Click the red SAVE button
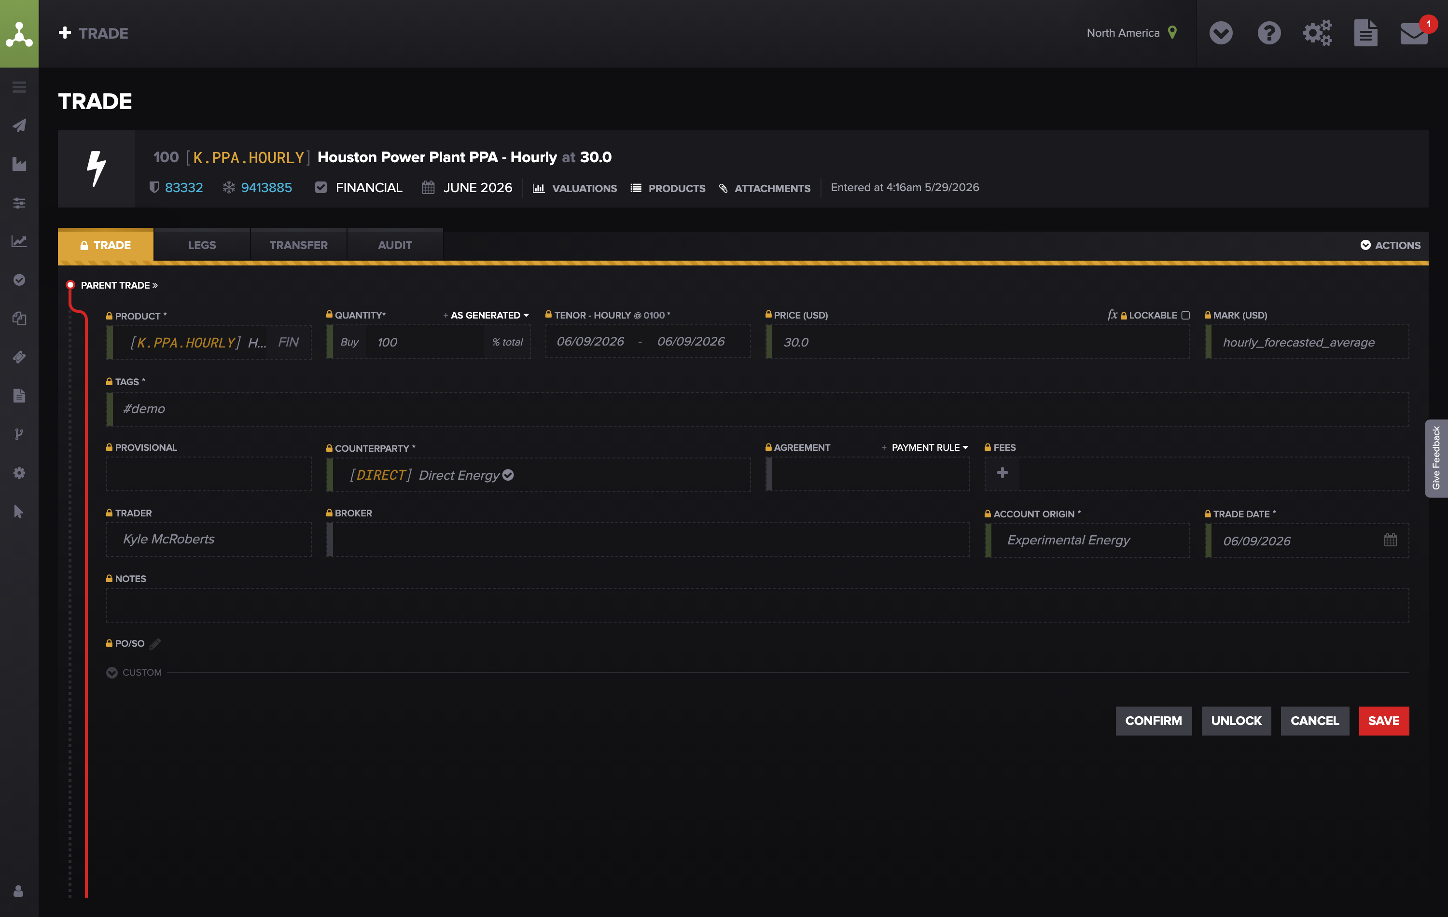Viewport: 1448px width, 917px height. [1384, 721]
